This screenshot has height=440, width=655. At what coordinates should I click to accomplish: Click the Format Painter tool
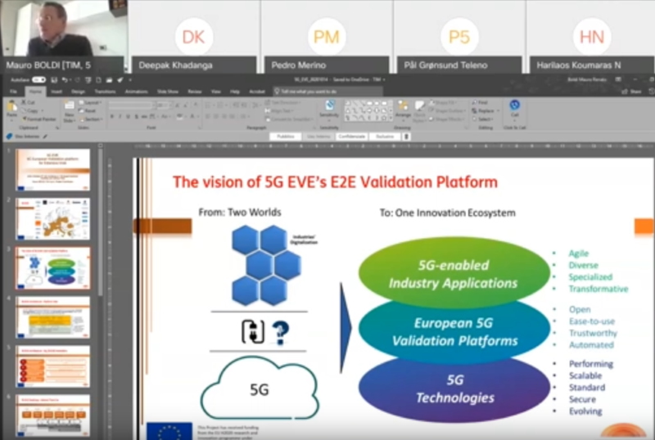click(38, 119)
